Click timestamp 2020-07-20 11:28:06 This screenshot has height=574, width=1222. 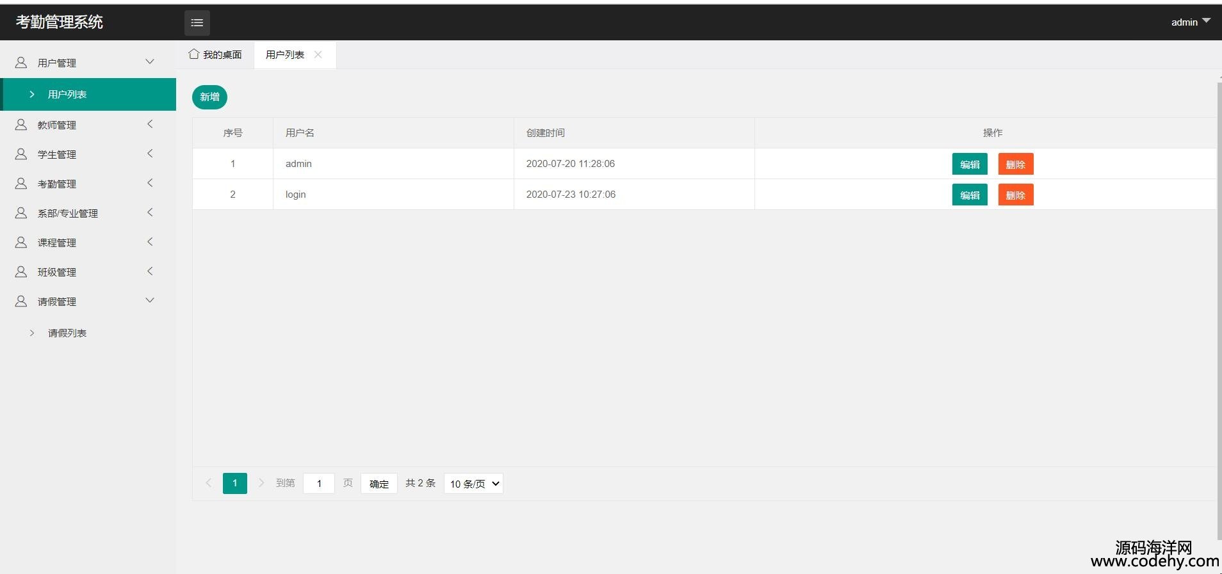click(571, 164)
